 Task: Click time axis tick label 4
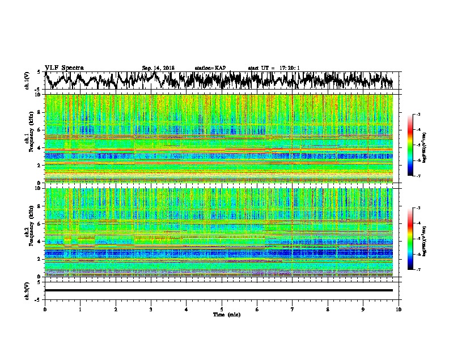coord(187,309)
